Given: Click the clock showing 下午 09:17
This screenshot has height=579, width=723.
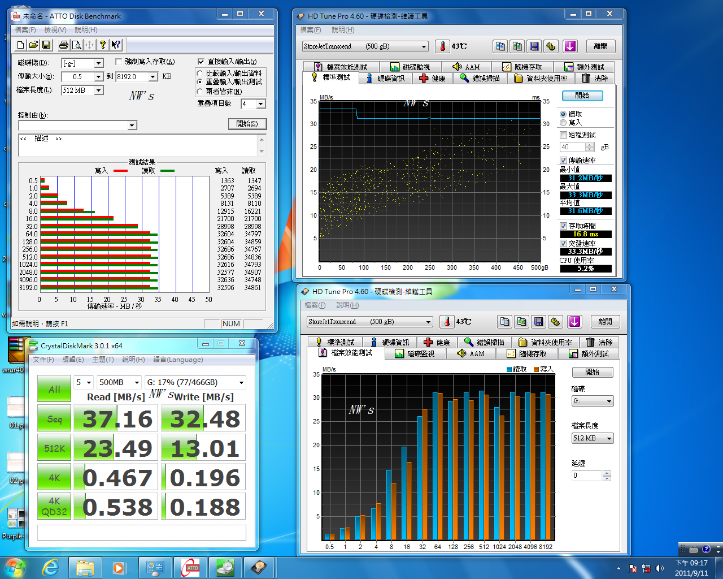Looking at the screenshot, I should coord(691,568).
